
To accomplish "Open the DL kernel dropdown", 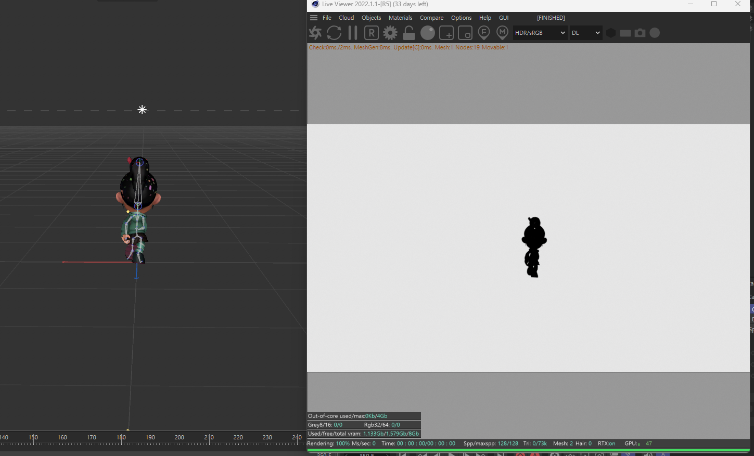I will [x=585, y=33].
